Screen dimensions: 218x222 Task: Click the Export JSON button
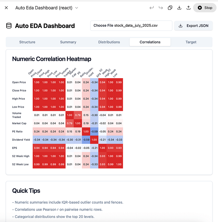(193, 26)
